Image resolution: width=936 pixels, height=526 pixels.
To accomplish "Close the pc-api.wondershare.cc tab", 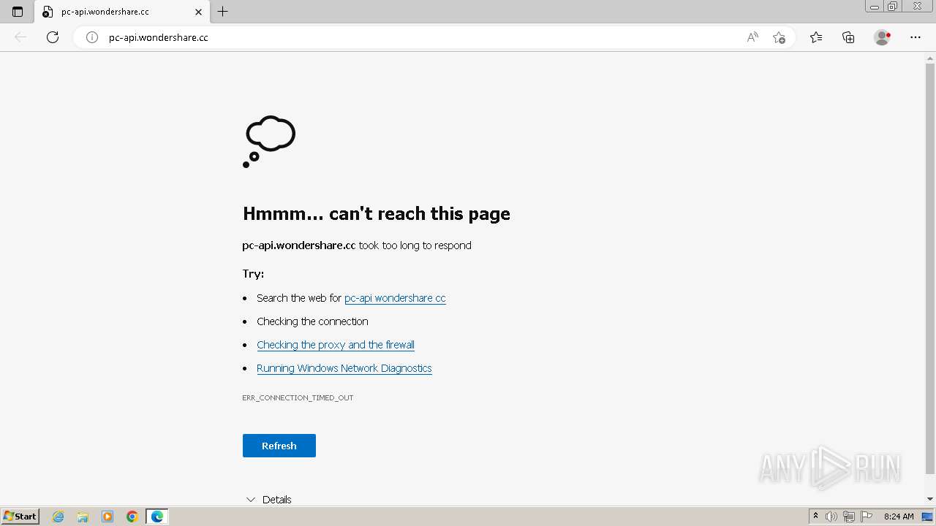I will 198,12.
